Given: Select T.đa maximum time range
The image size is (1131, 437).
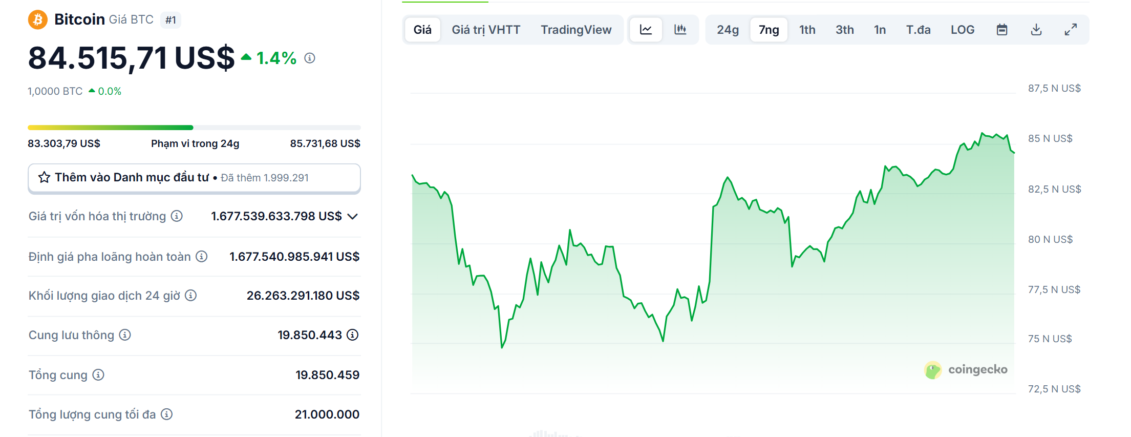Looking at the screenshot, I should click(919, 30).
